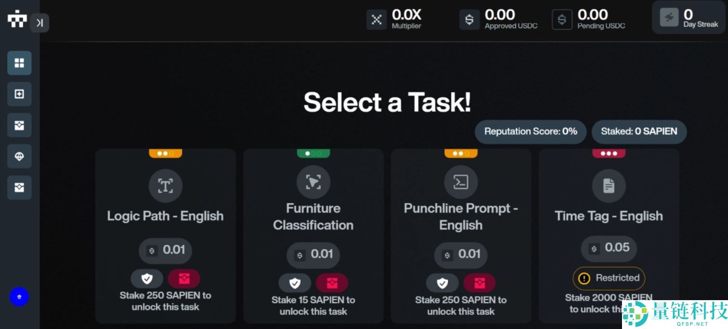This screenshot has height=329, width=728.
Task: Click the add-plus square sidebar icon
Action: pyautogui.click(x=19, y=94)
